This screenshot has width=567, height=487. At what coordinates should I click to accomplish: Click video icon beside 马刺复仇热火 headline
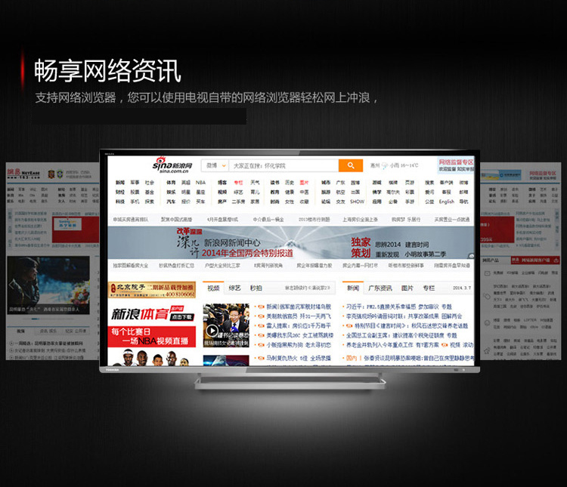point(262,358)
